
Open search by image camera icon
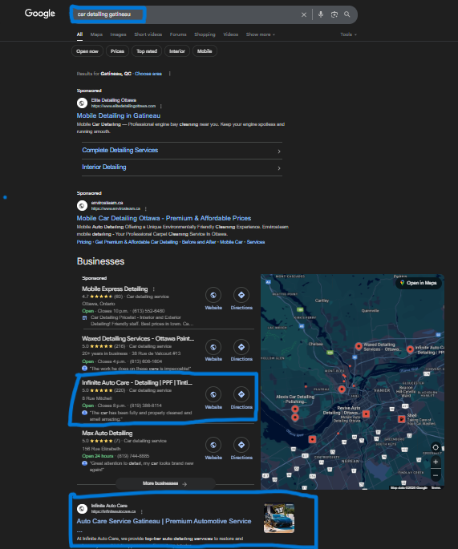click(x=334, y=14)
